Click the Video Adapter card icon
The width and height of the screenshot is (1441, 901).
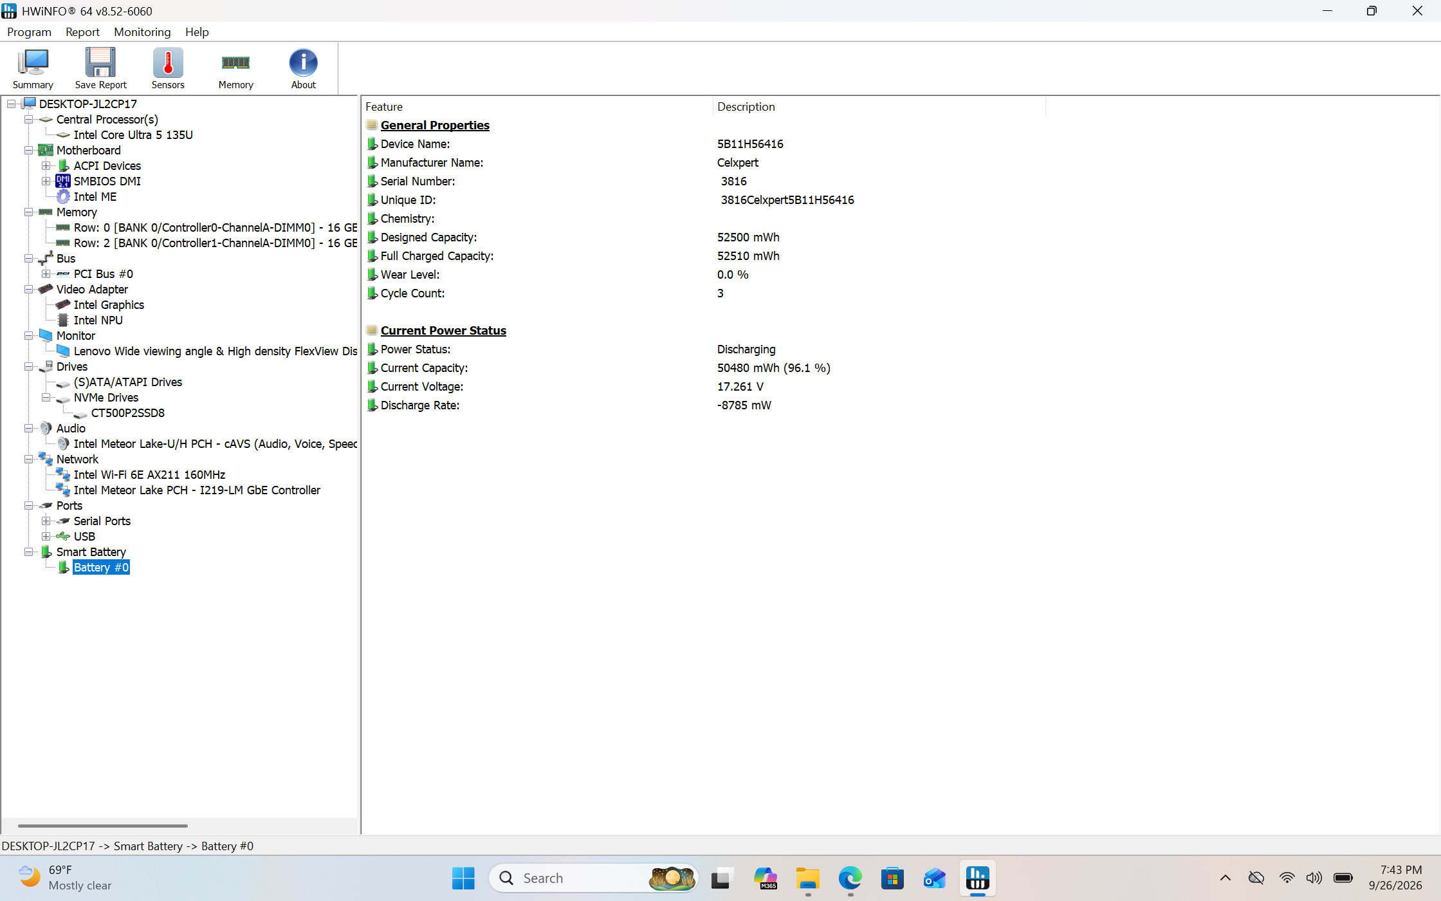(46, 289)
